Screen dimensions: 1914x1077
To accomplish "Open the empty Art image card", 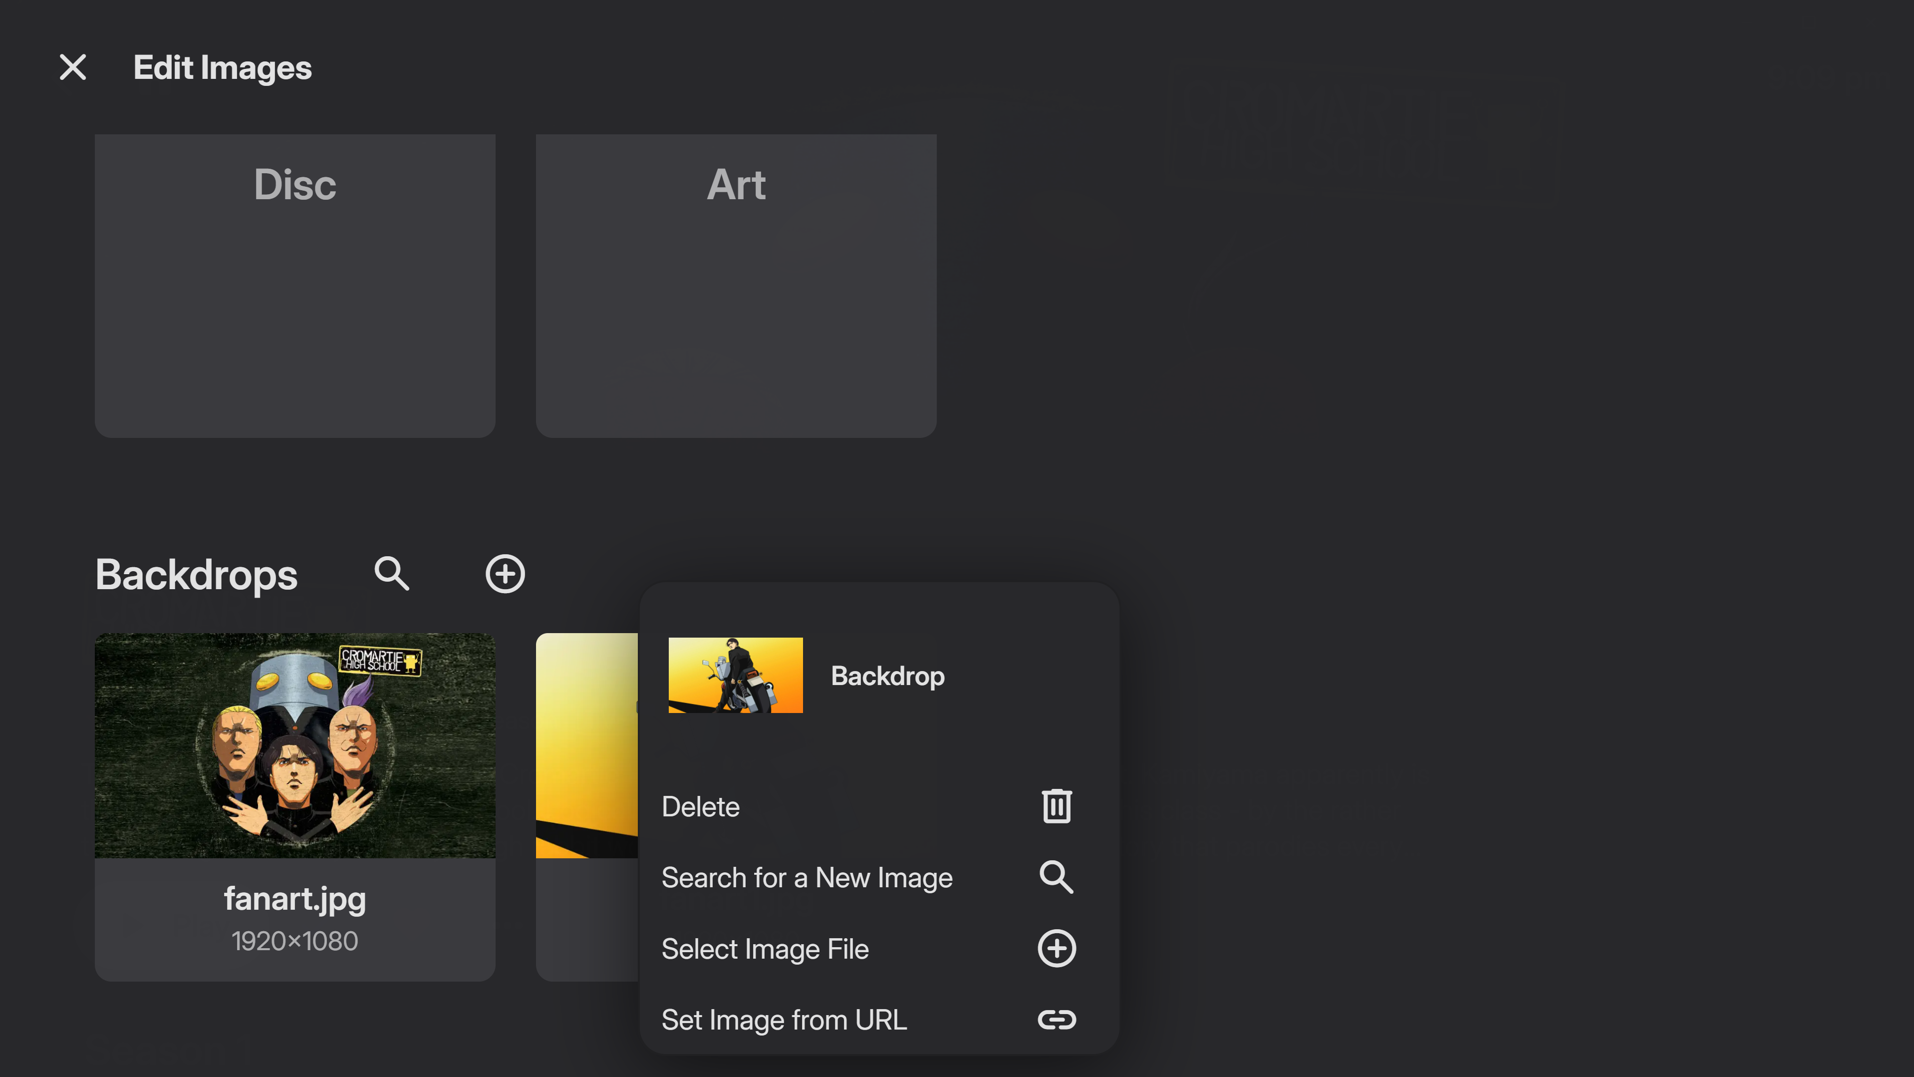I will (736, 286).
